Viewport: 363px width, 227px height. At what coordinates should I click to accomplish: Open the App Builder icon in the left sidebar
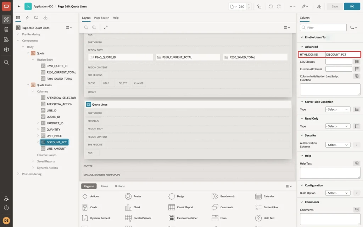pos(6,19)
